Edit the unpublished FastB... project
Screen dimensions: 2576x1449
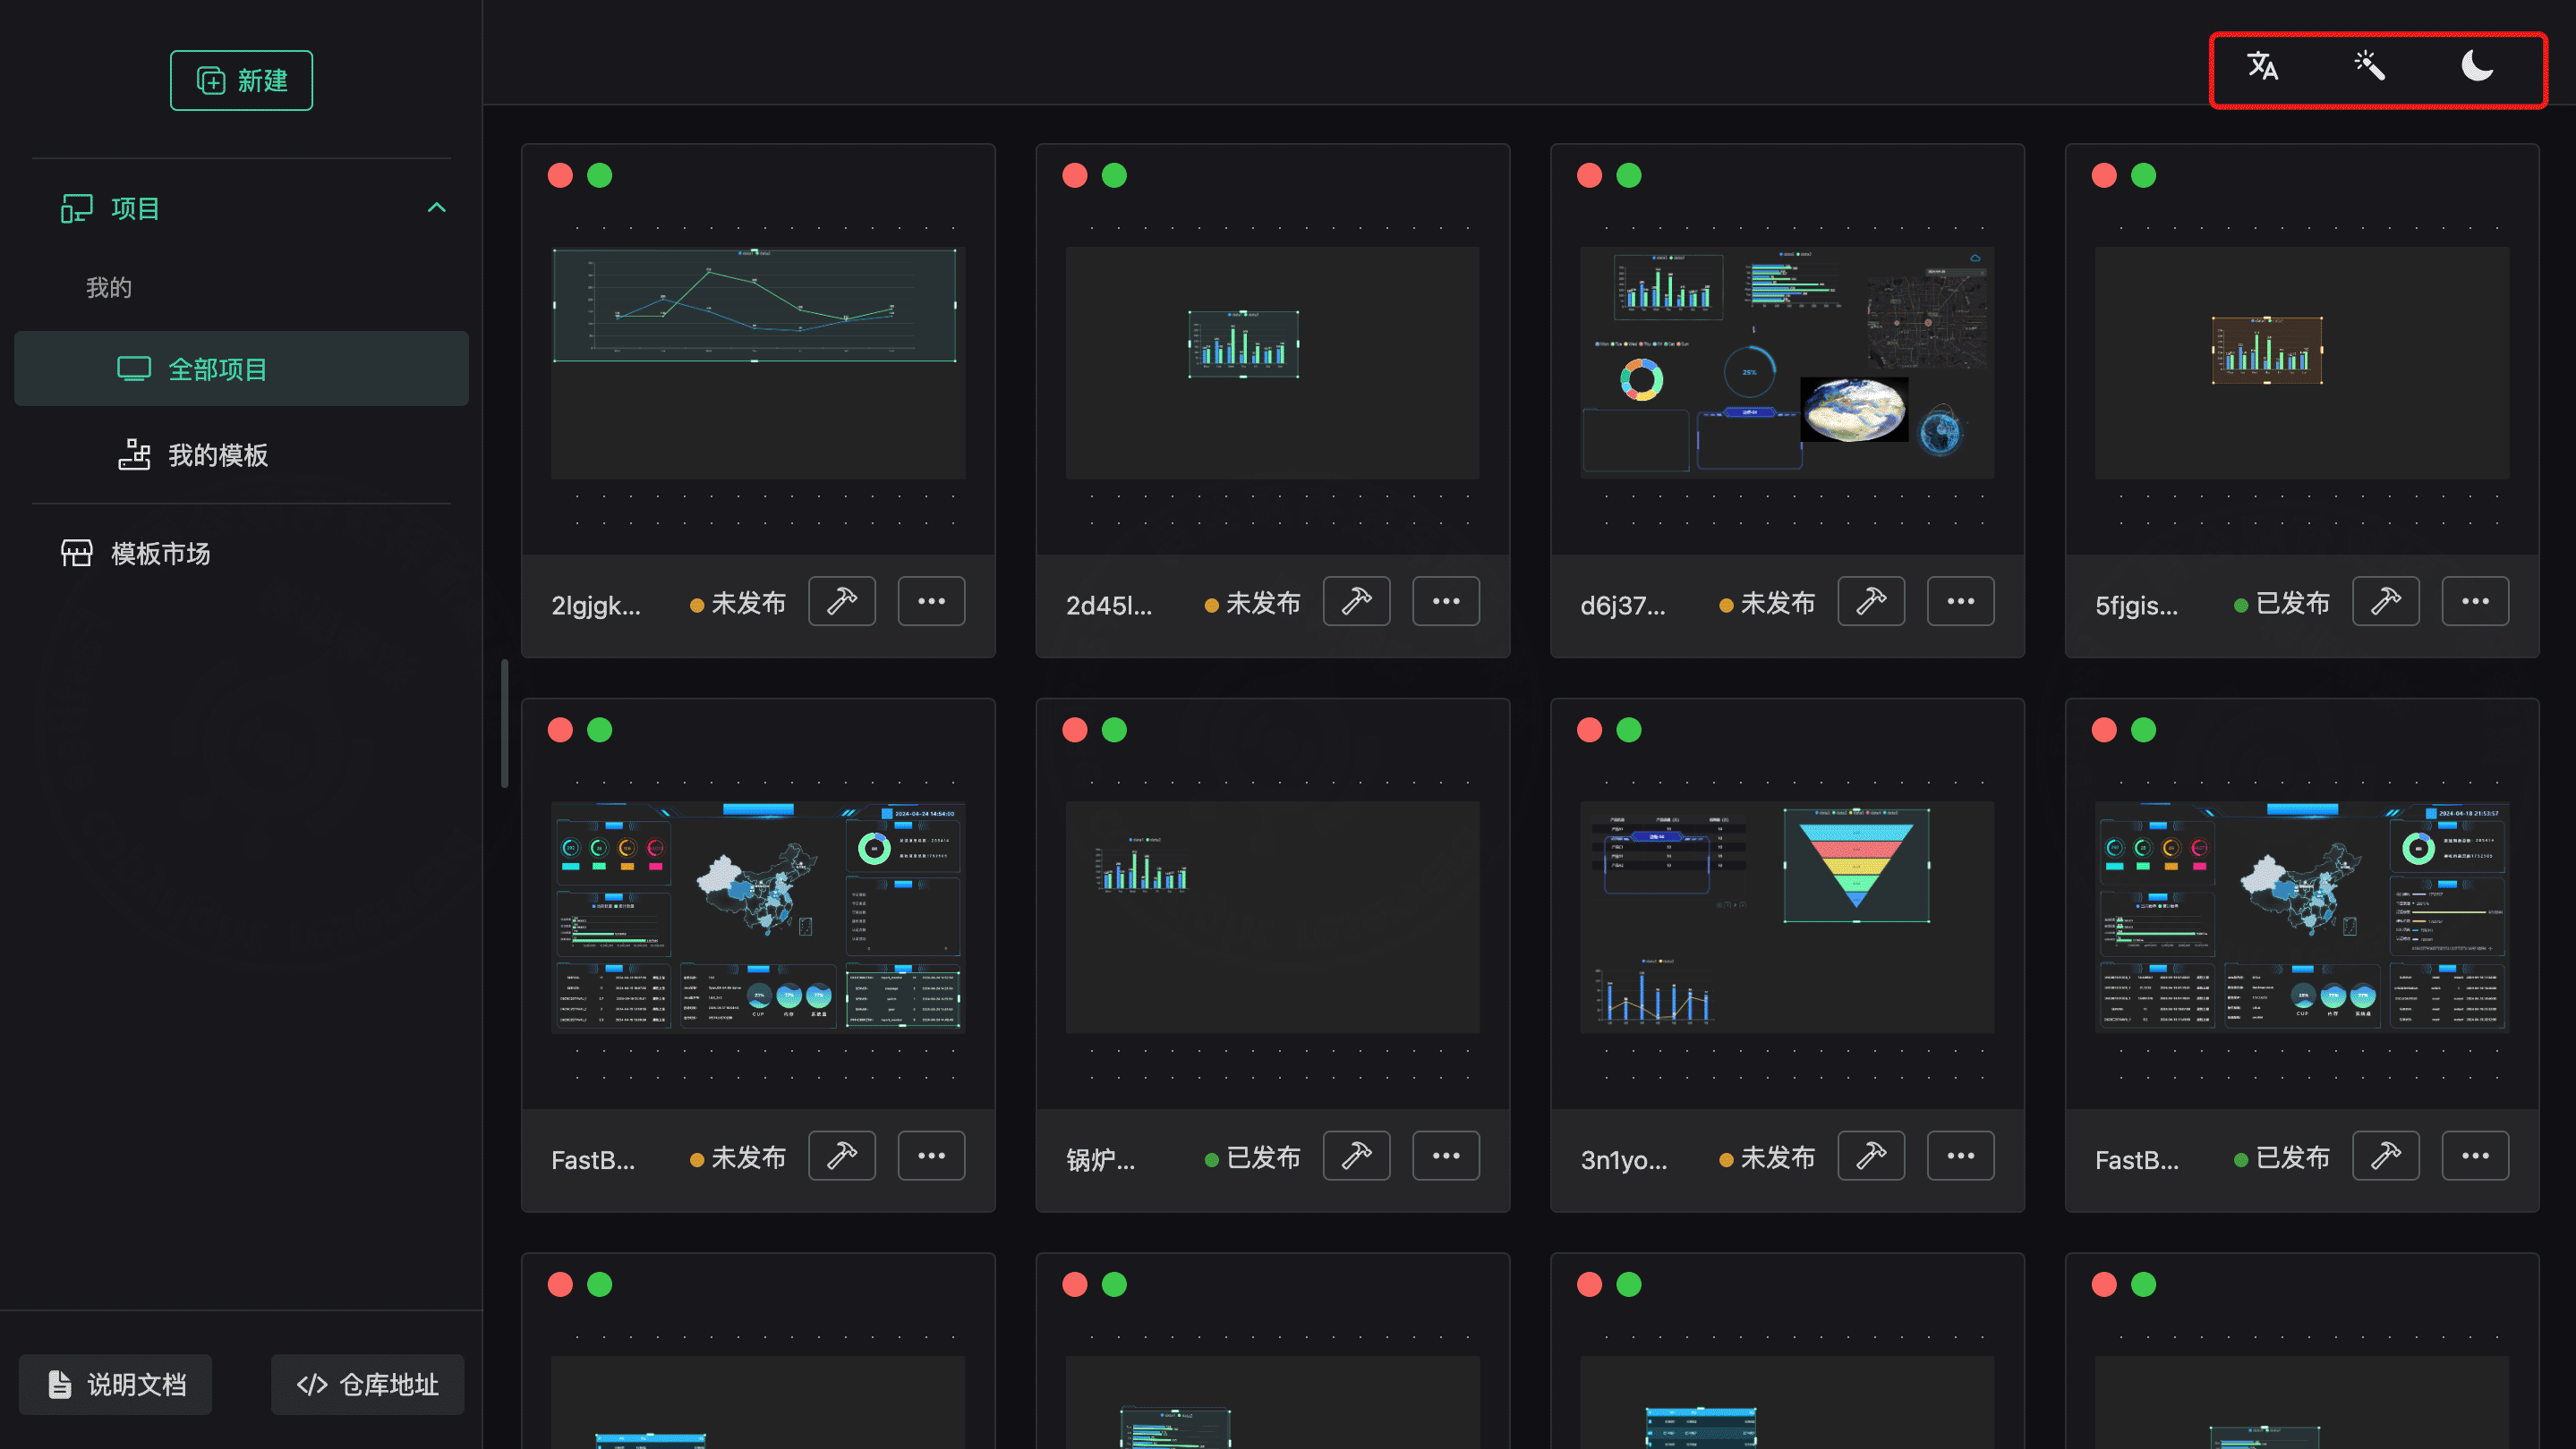pyautogui.click(x=842, y=1157)
